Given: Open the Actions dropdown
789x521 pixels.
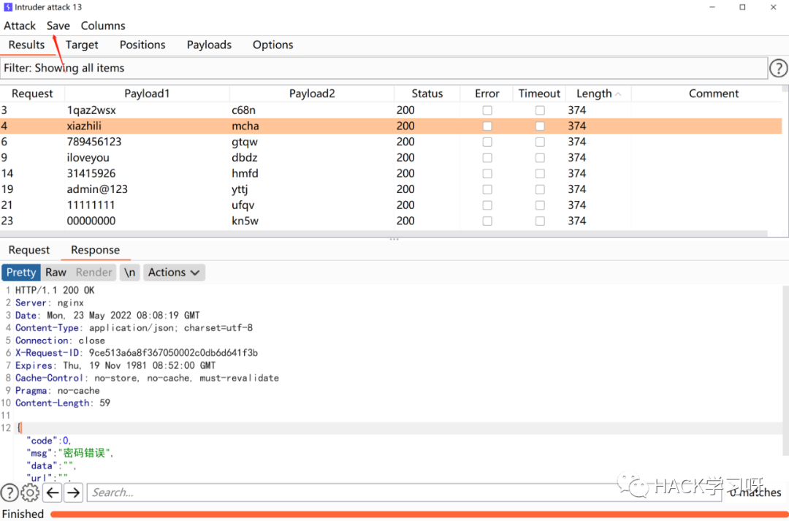Looking at the screenshot, I should 174,273.
